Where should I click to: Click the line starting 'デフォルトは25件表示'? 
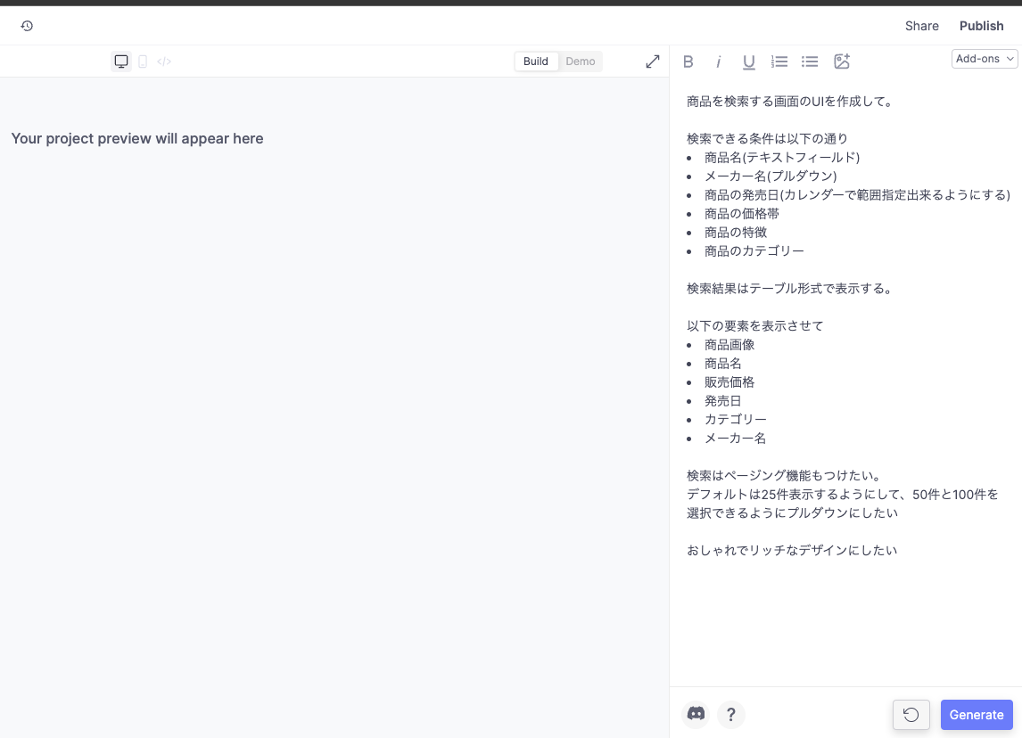[x=842, y=495]
